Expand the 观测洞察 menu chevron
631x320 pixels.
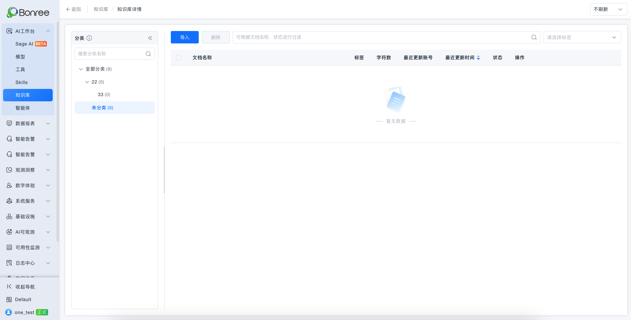(48, 170)
